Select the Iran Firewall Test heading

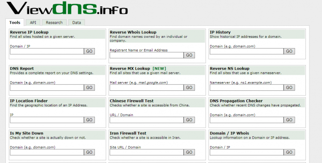(128, 133)
